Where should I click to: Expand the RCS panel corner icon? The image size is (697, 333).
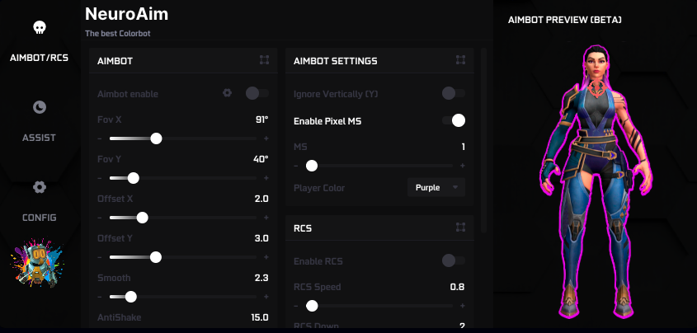click(x=460, y=227)
